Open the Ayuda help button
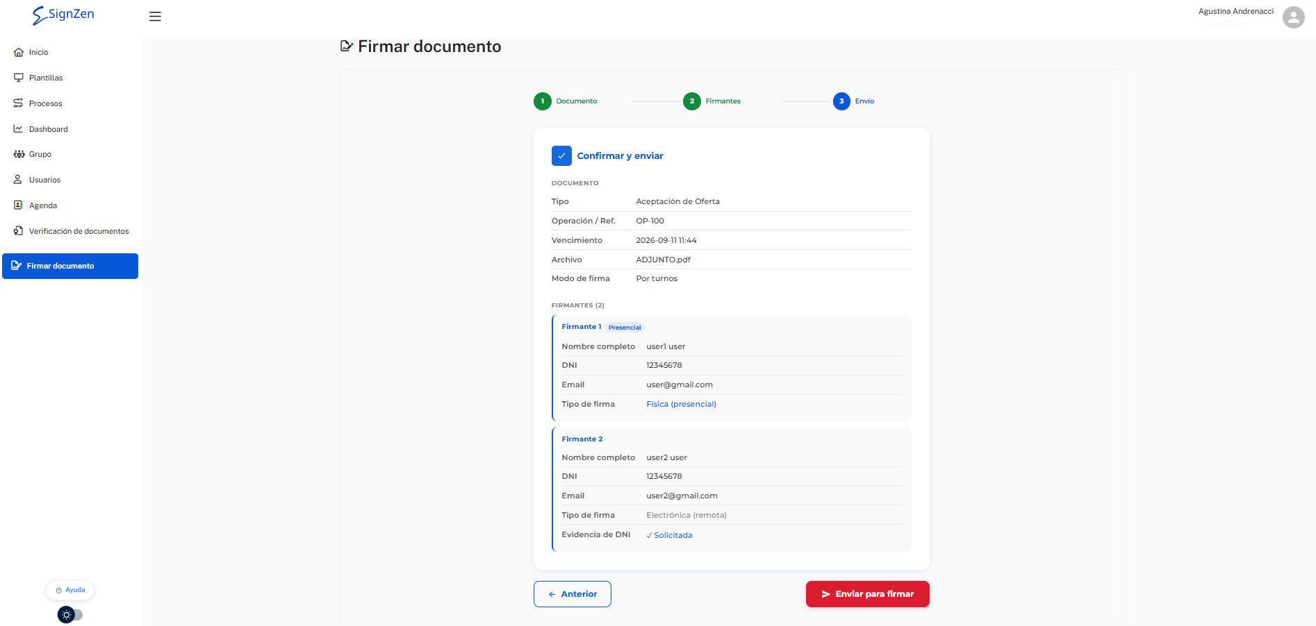The width and height of the screenshot is (1316, 626). 70,590
